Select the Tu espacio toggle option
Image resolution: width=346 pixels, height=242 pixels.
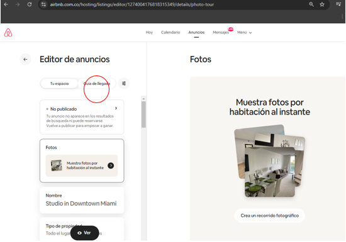click(59, 84)
